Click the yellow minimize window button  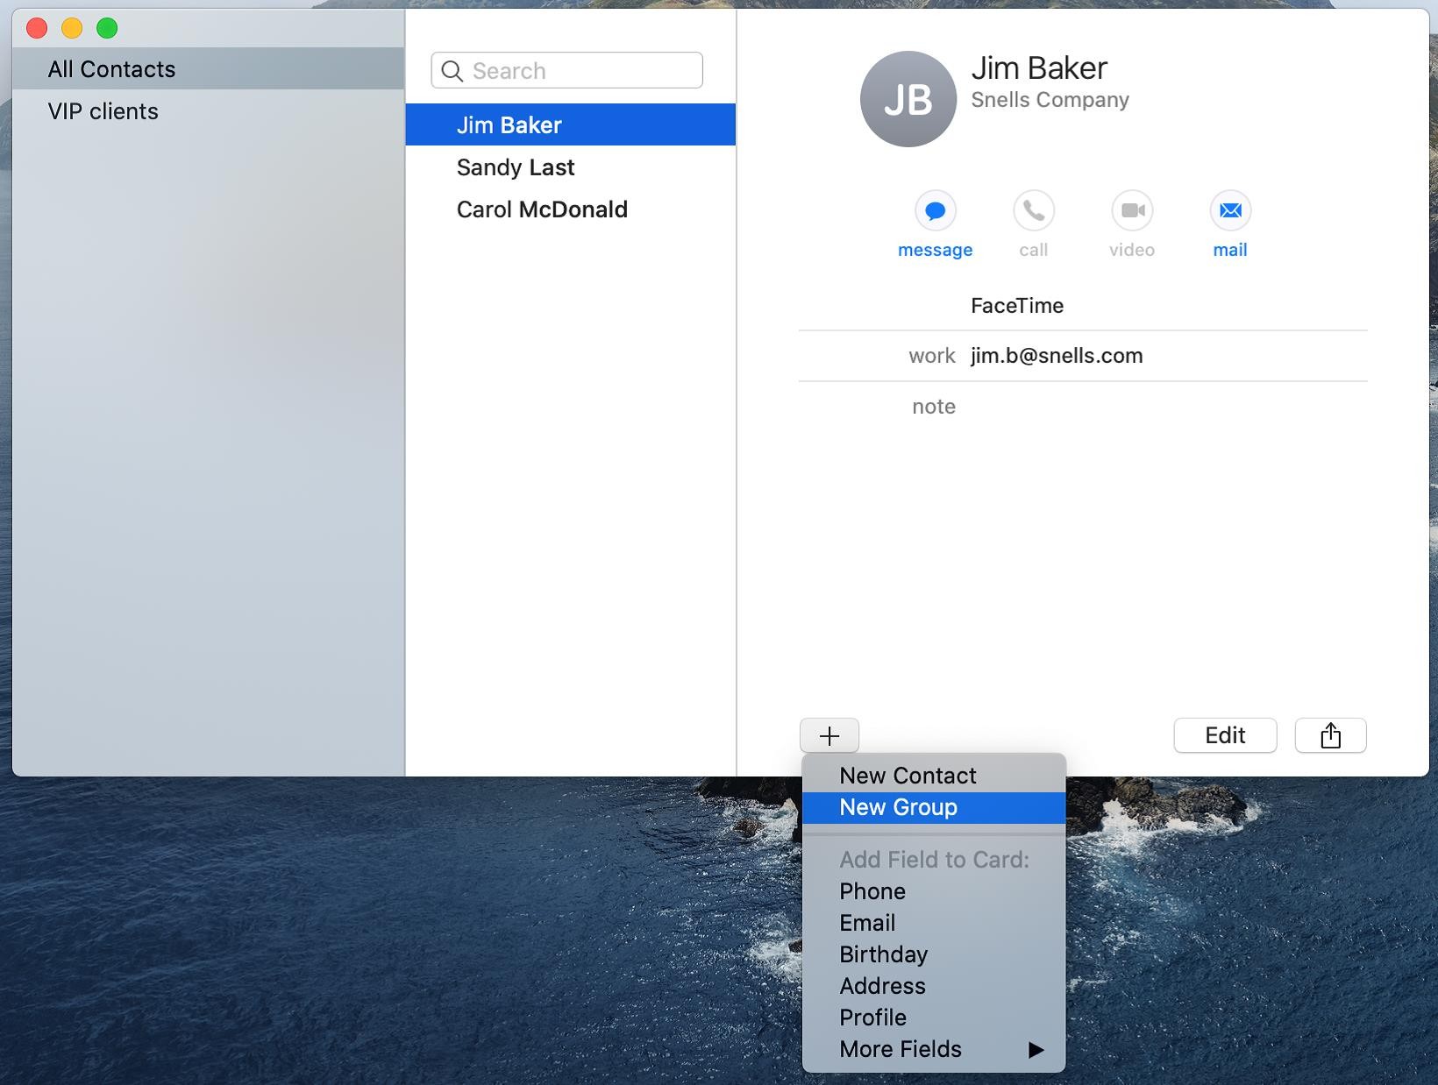coord(72,28)
